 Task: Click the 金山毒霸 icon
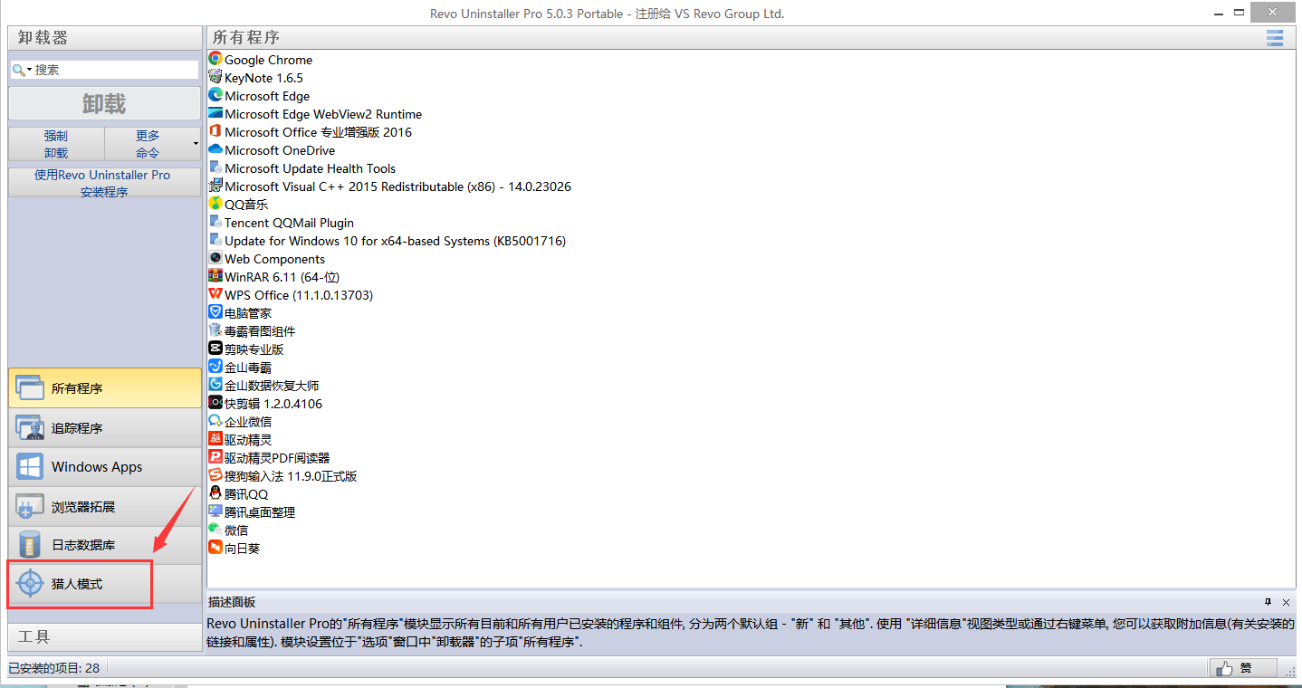click(x=215, y=367)
